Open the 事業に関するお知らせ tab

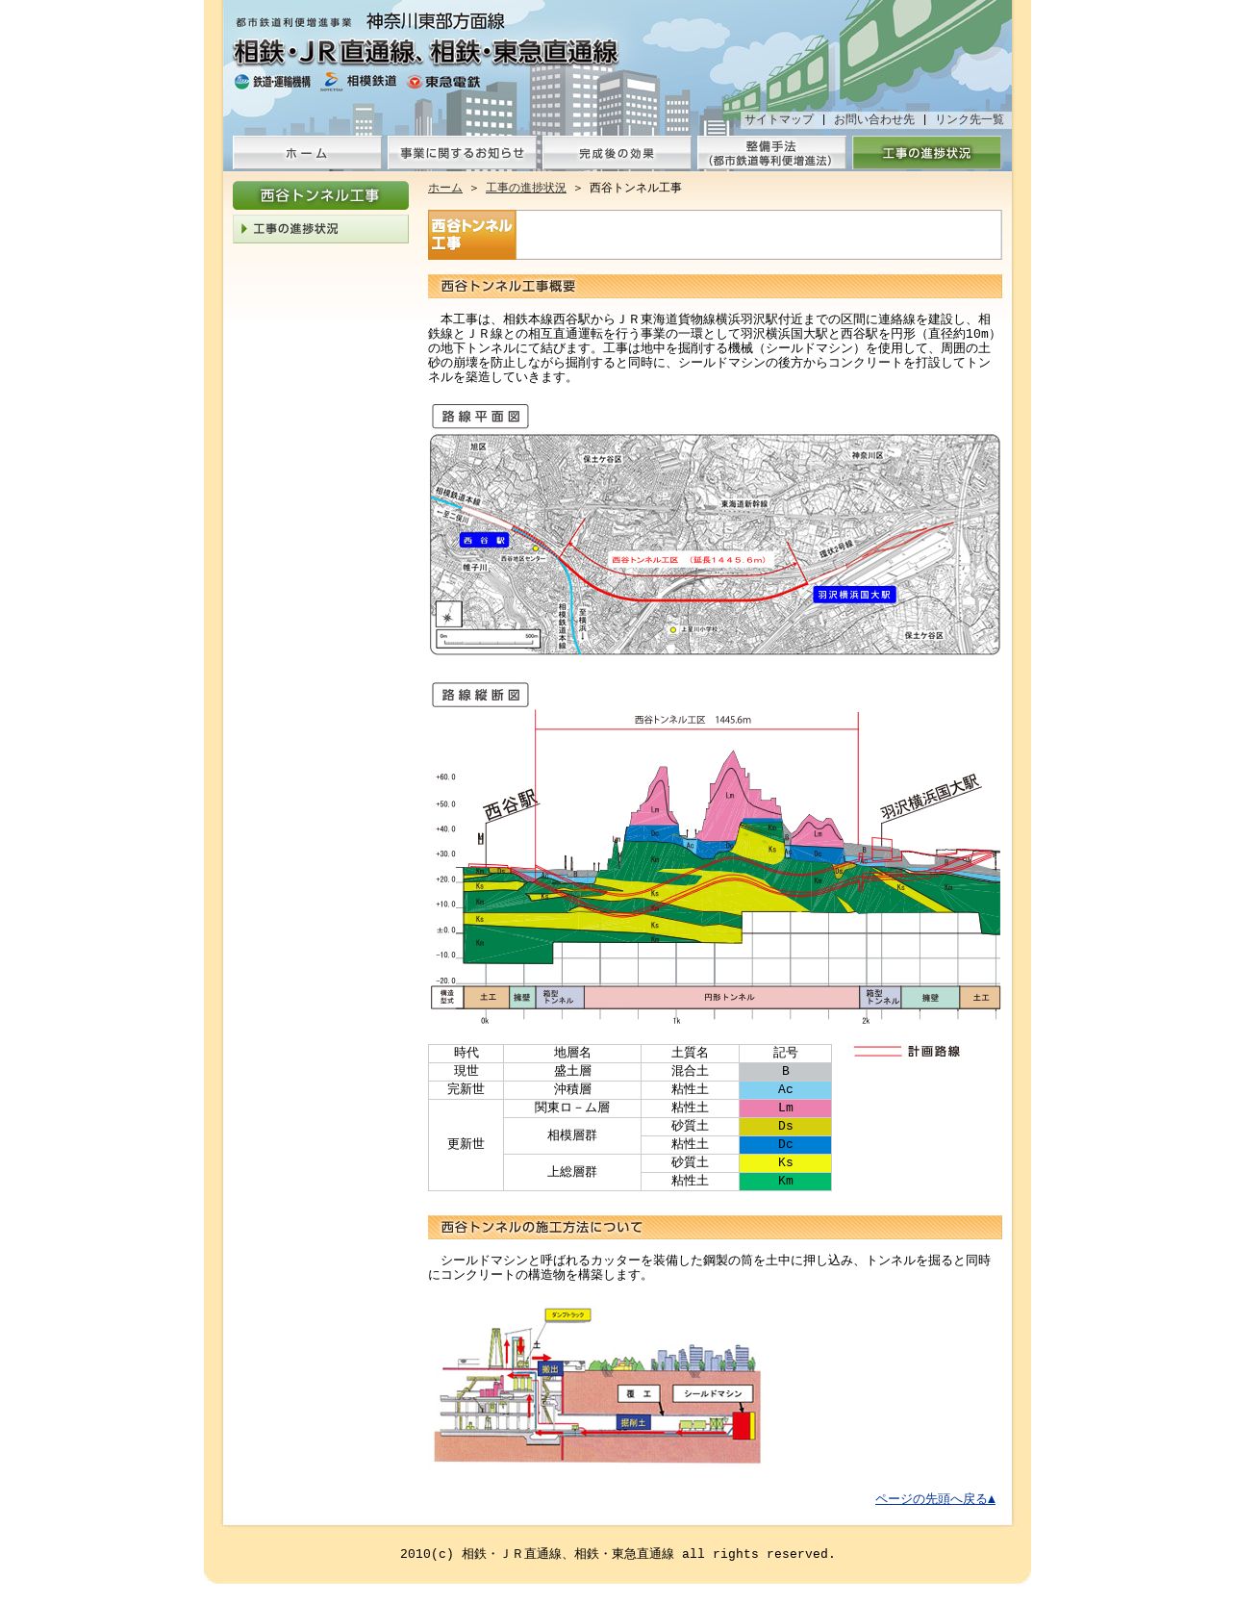pos(462,153)
